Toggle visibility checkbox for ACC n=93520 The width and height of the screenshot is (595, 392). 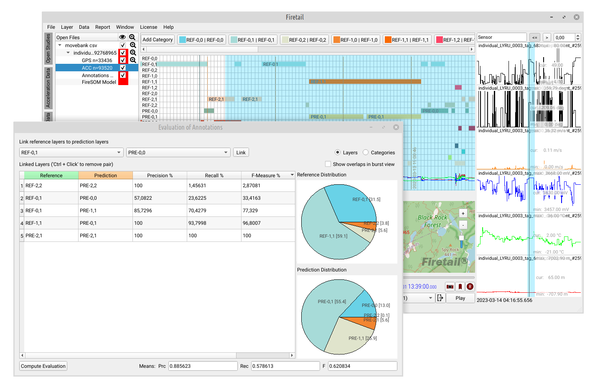(x=123, y=68)
